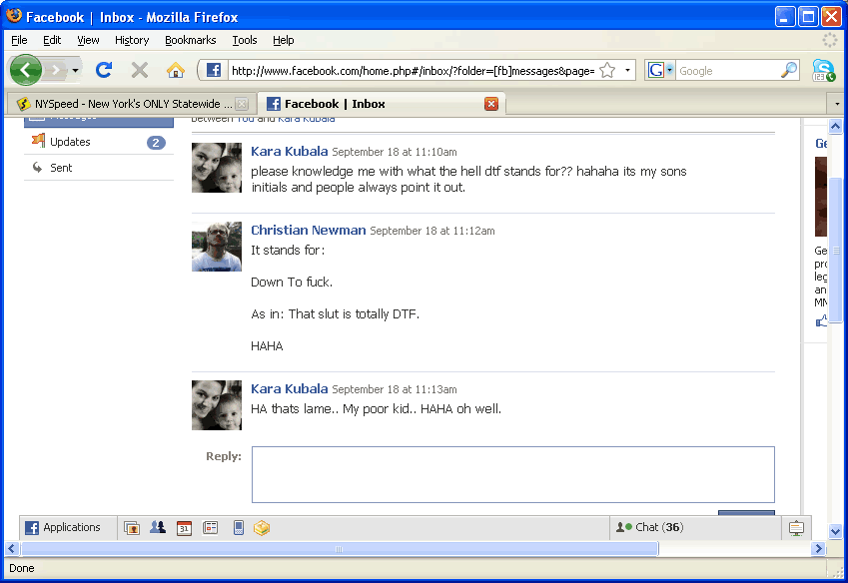Open the list-all-tabs dropdown arrow
This screenshot has height=583, width=848.
click(x=837, y=104)
